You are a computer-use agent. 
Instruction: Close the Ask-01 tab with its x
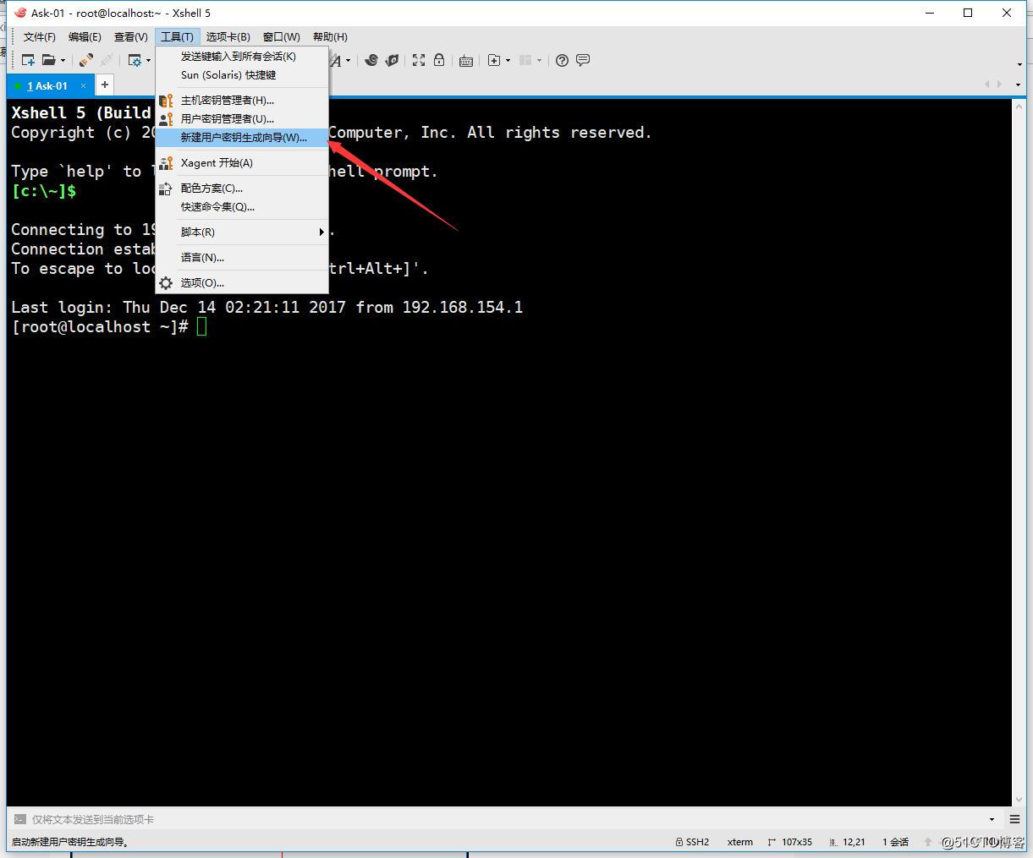tap(83, 85)
